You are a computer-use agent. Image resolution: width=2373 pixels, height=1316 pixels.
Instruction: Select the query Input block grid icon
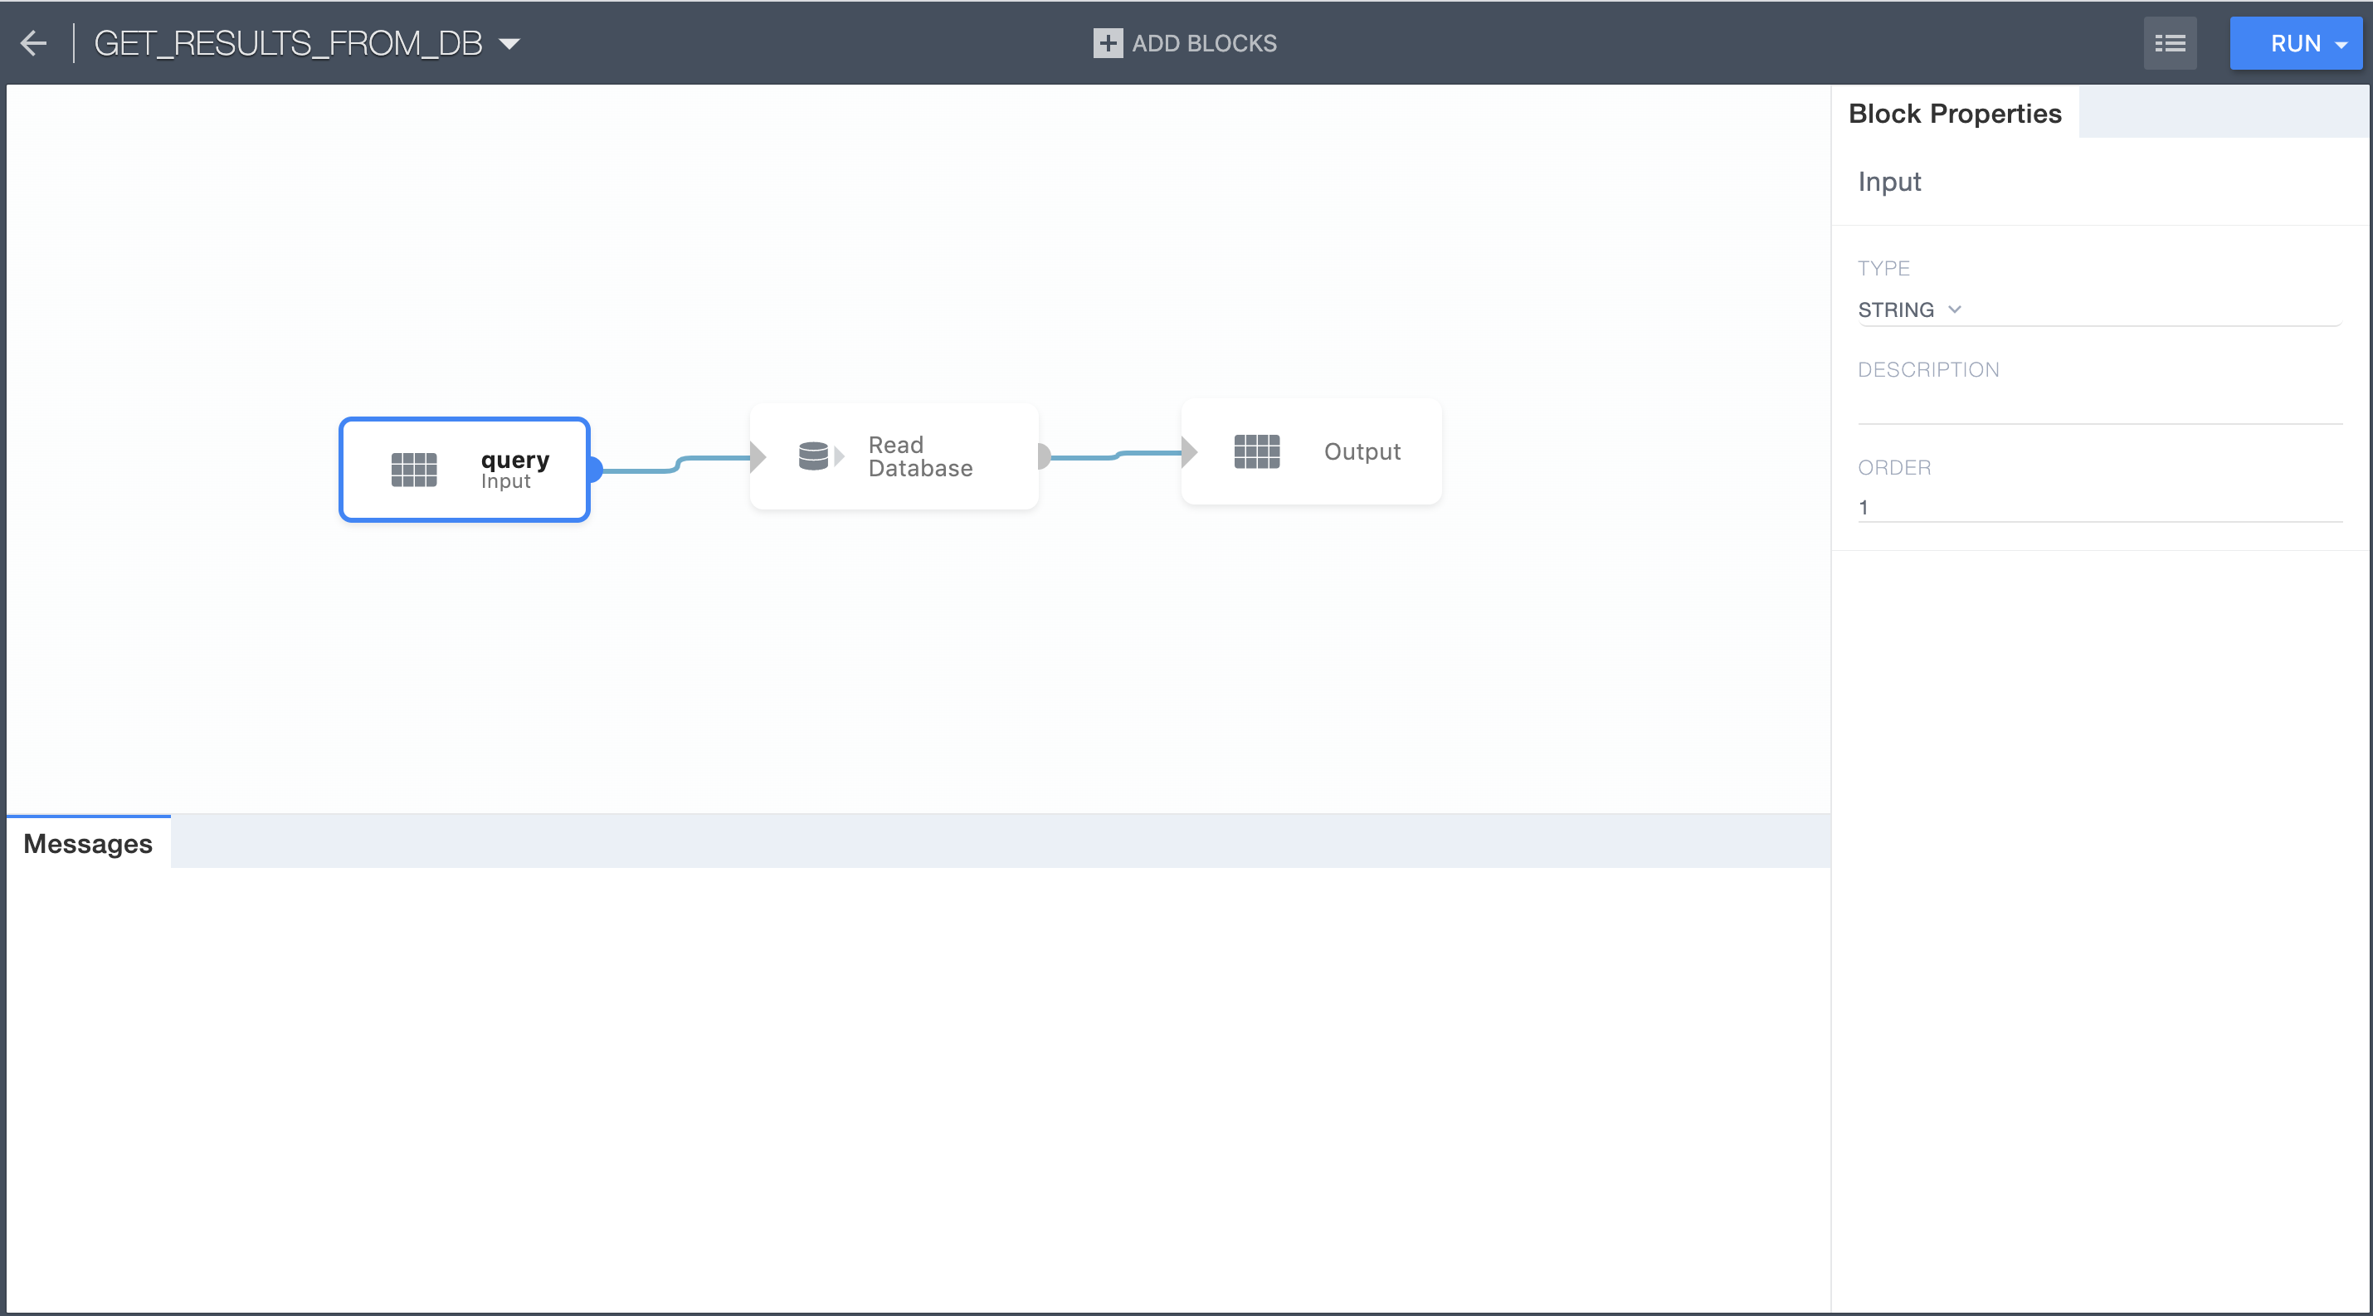pos(414,470)
